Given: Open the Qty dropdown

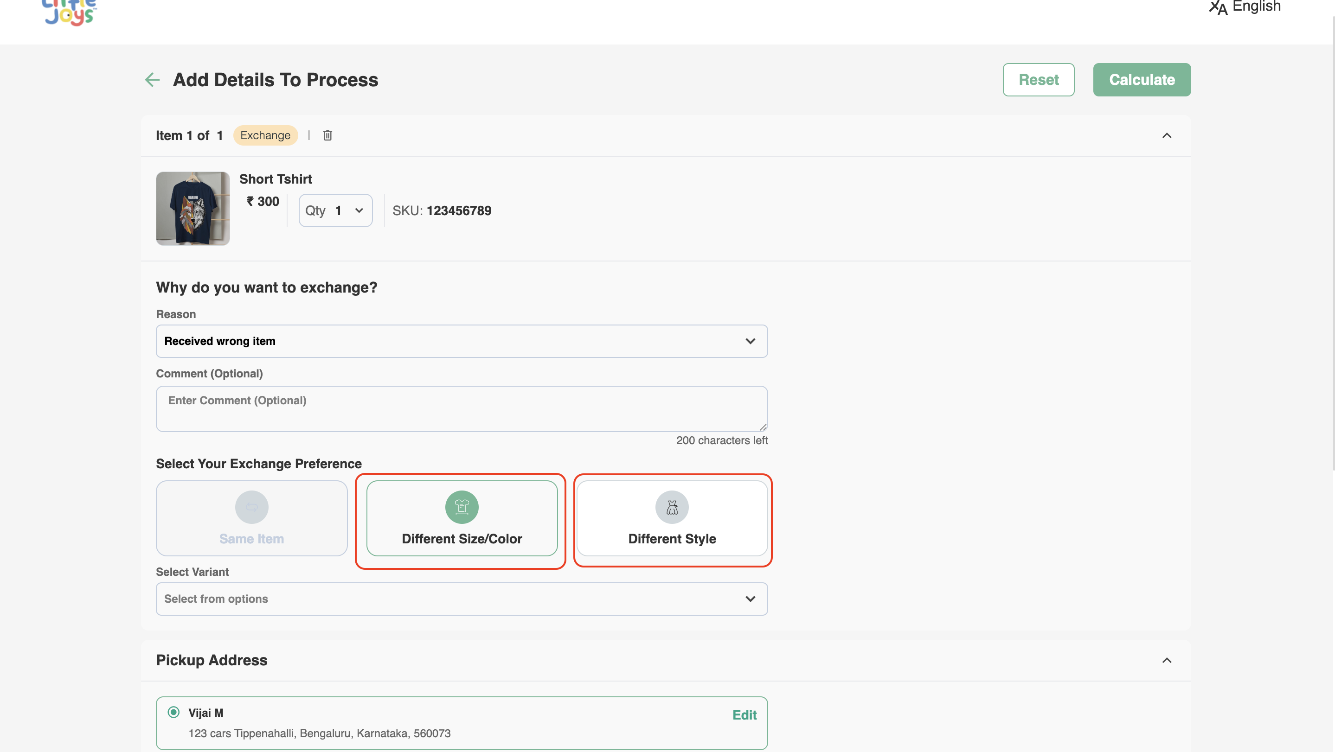Looking at the screenshot, I should click(x=336, y=210).
